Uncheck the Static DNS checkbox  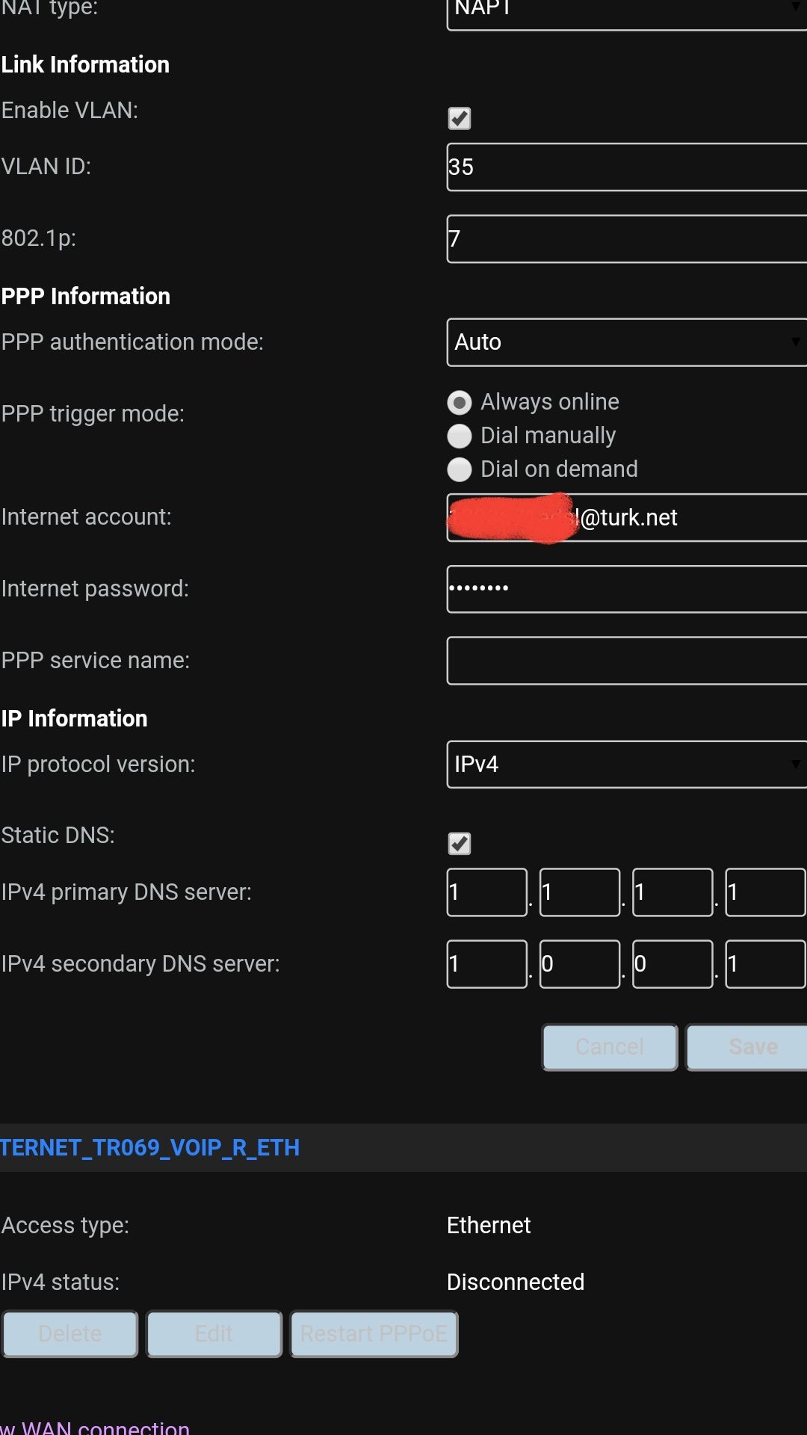tap(459, 843)
